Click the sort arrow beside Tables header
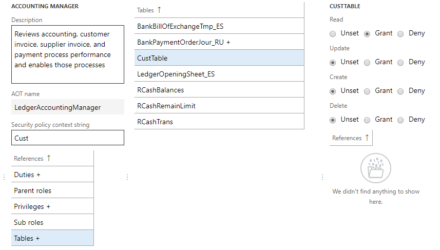440x250 pixels. (159, 10)
